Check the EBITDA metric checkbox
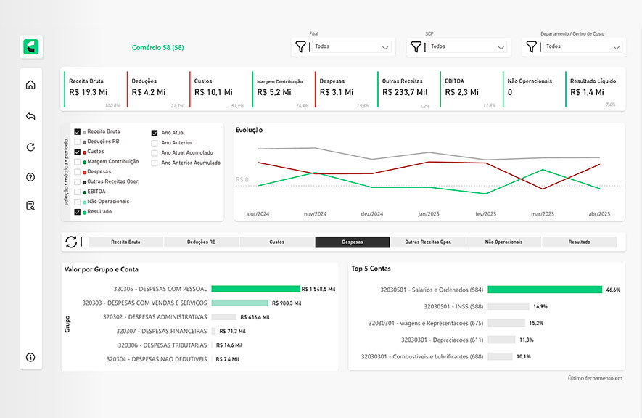 click(78, 192)
